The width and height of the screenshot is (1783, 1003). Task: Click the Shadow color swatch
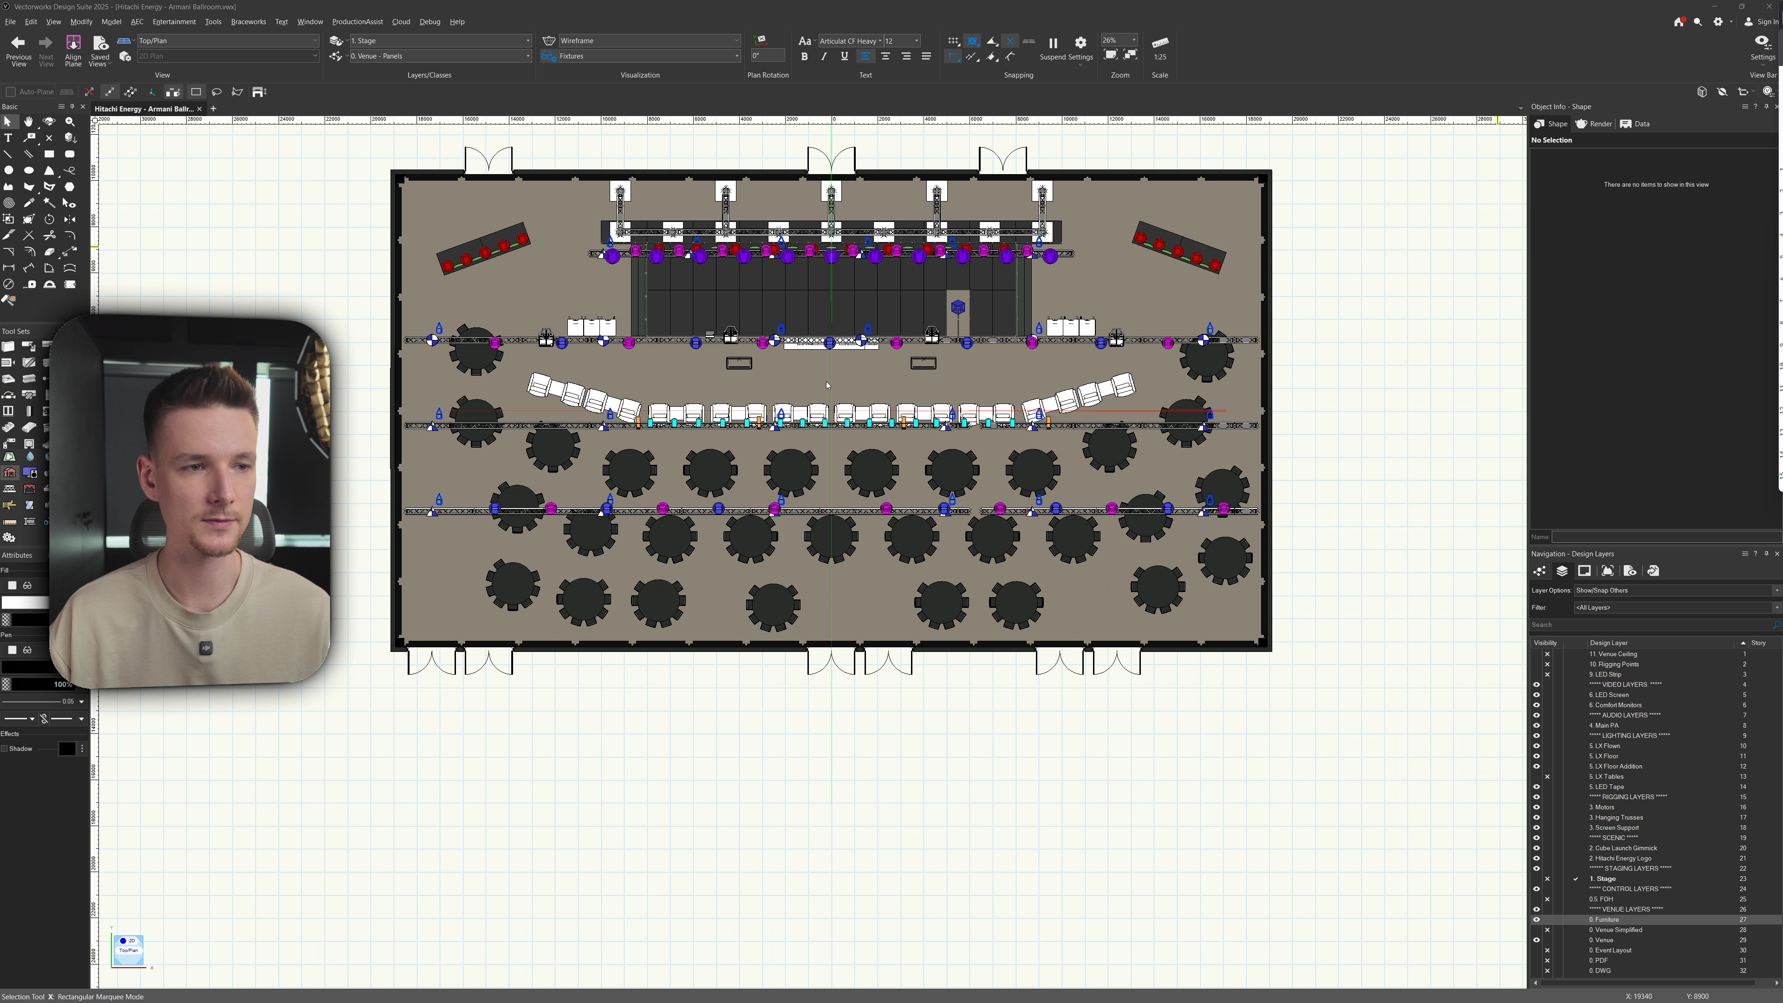coord(66,749)
